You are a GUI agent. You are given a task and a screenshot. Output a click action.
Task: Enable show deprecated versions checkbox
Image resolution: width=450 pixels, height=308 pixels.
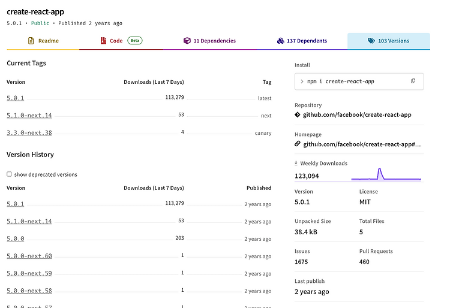tap(9, 174)
